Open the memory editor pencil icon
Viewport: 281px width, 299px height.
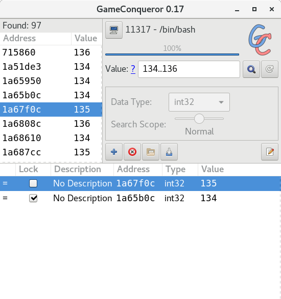270,152
